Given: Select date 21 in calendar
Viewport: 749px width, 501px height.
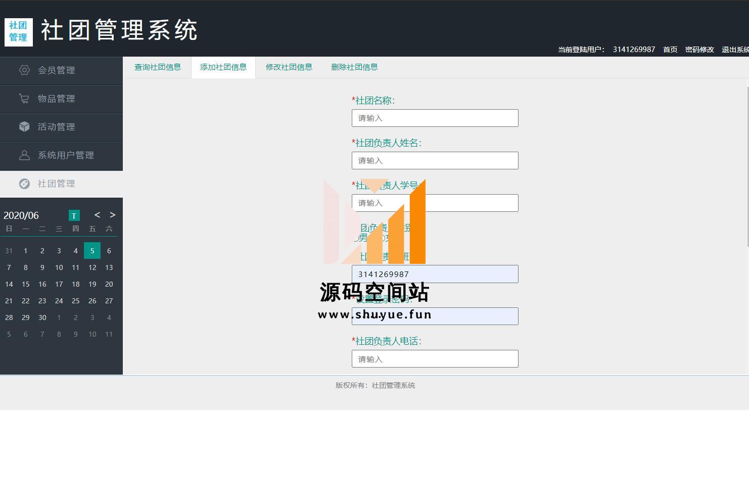Looking at the screenshot, I should click(9, 301).
